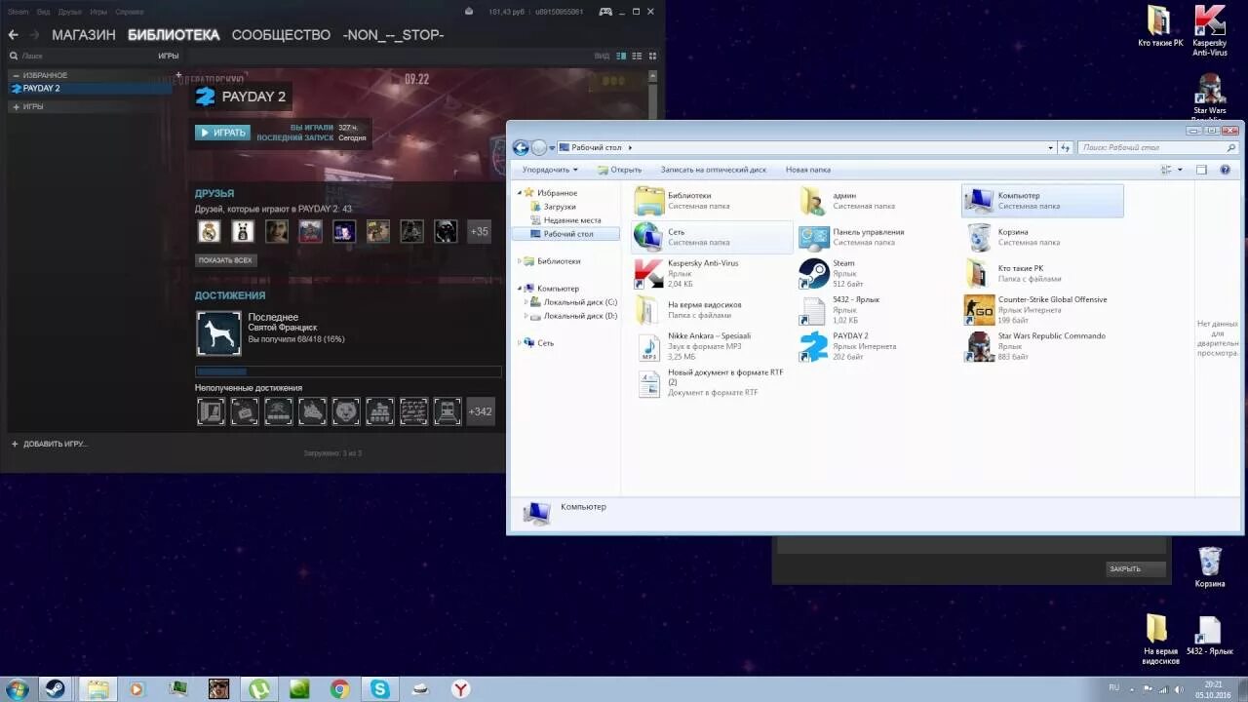This screenshot has width=1248, height=702.
Task: Switch Steam library to detail view
Action: coord(621,56)
